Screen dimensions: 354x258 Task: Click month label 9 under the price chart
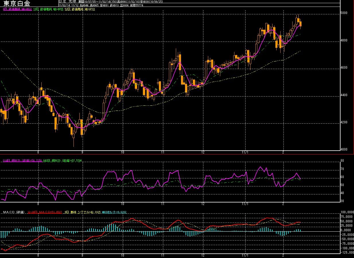point(82,152)
